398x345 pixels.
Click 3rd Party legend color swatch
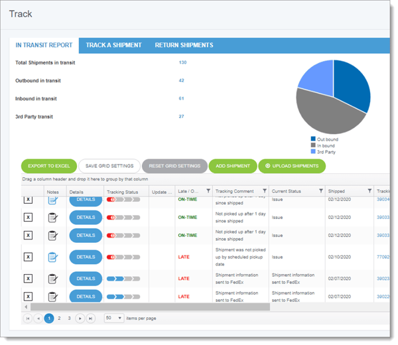(x=313, y=151)
